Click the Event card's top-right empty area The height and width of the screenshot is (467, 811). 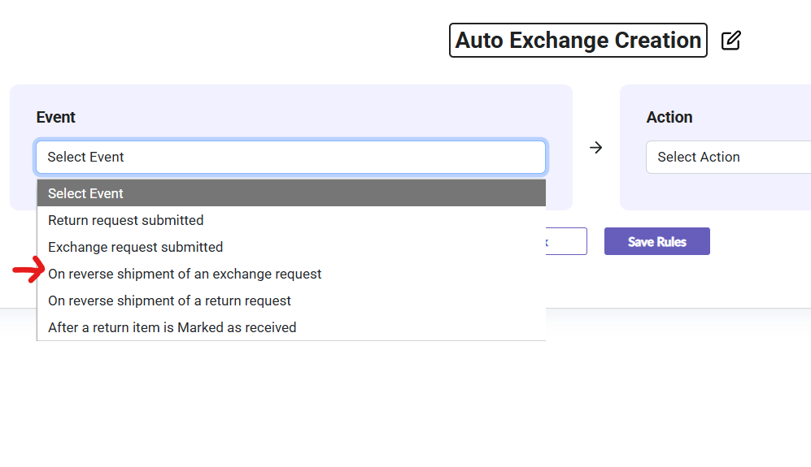488,110
